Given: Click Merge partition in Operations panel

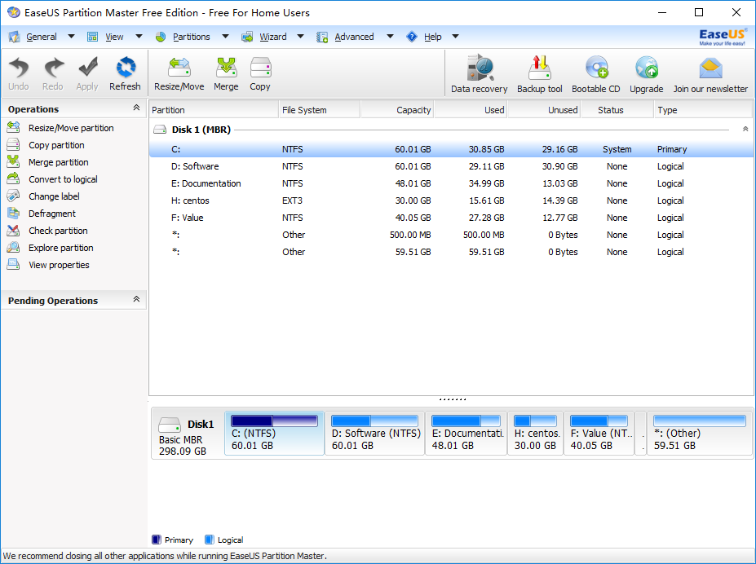Looking at the screenshot, I should 59,162.
